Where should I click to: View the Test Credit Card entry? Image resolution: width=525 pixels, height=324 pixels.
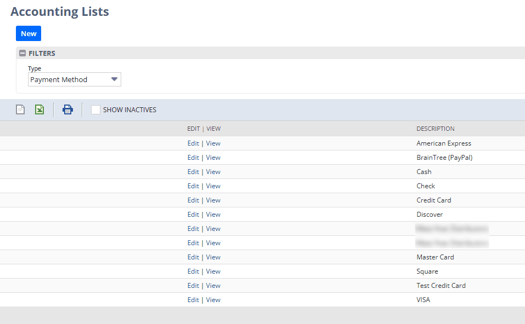pos(213,286)
